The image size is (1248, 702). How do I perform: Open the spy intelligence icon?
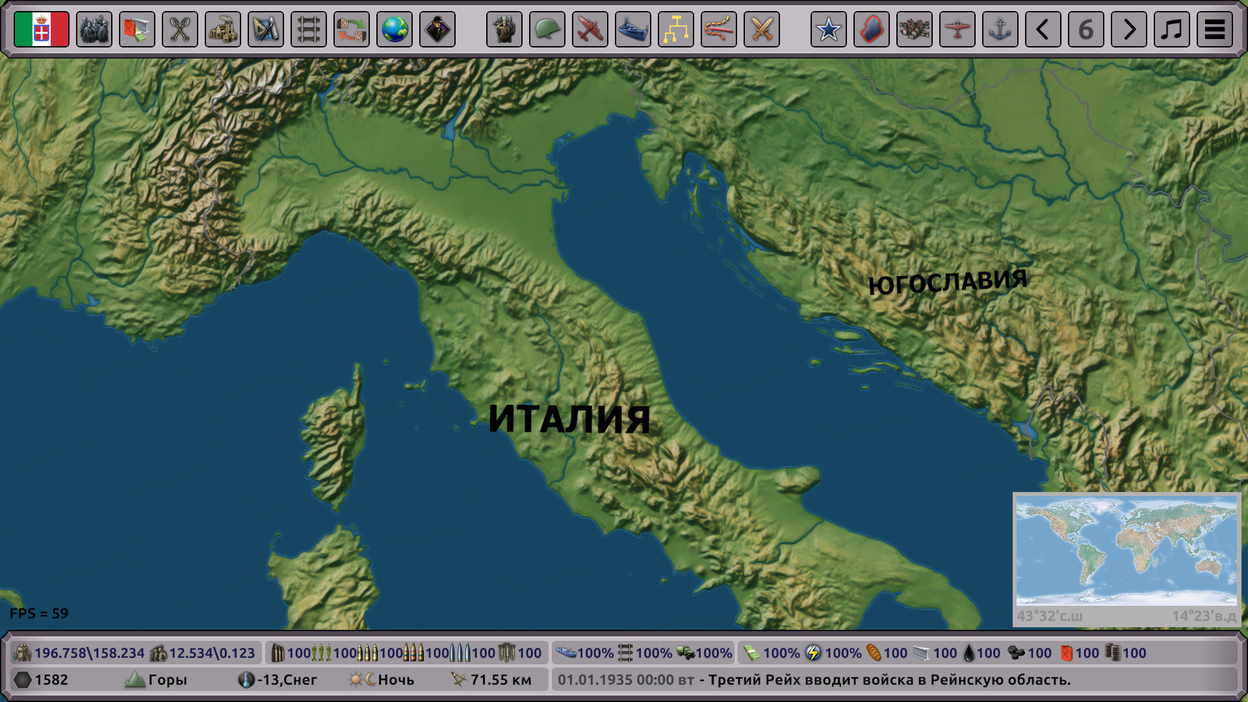[x=437, y=29]
